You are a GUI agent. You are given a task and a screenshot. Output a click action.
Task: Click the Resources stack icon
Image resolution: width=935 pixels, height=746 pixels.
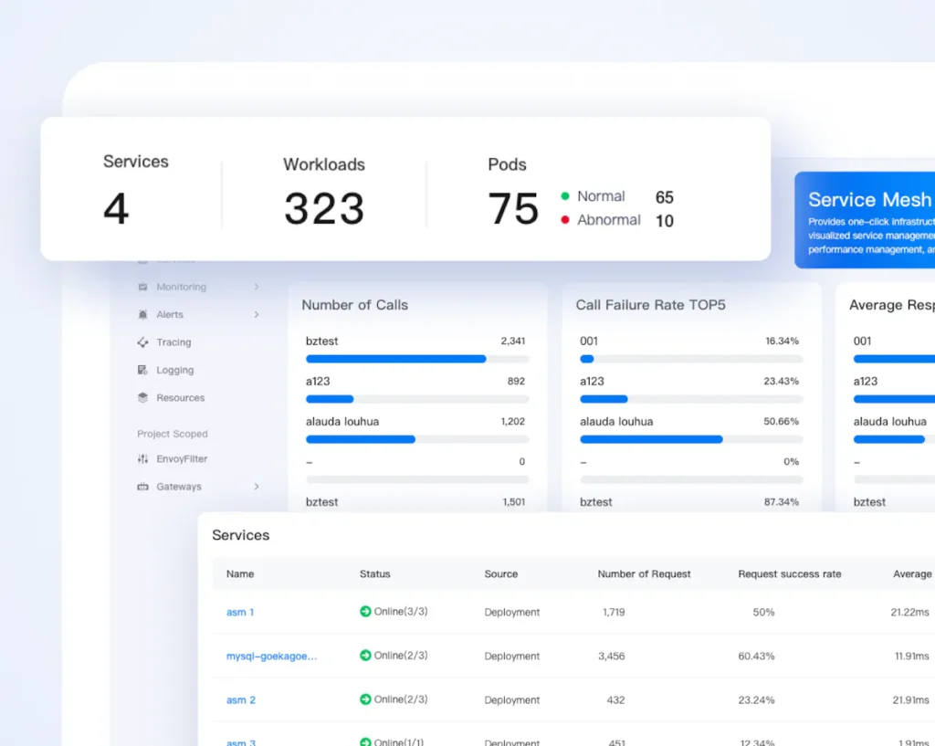pyautogui.click(x=142, y=398)
